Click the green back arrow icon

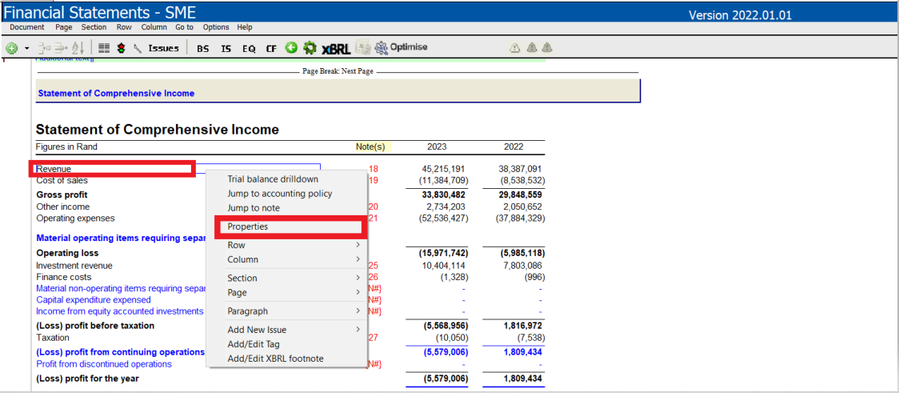pos(291,48)
